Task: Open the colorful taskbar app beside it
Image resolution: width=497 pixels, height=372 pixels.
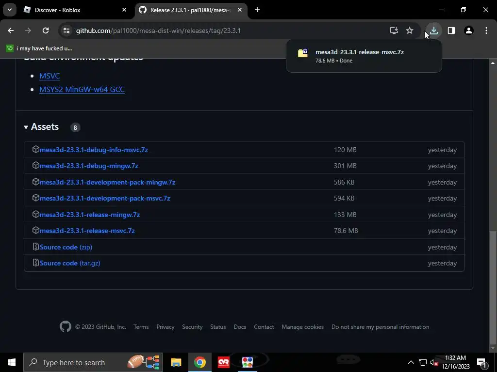Action: 247,362
